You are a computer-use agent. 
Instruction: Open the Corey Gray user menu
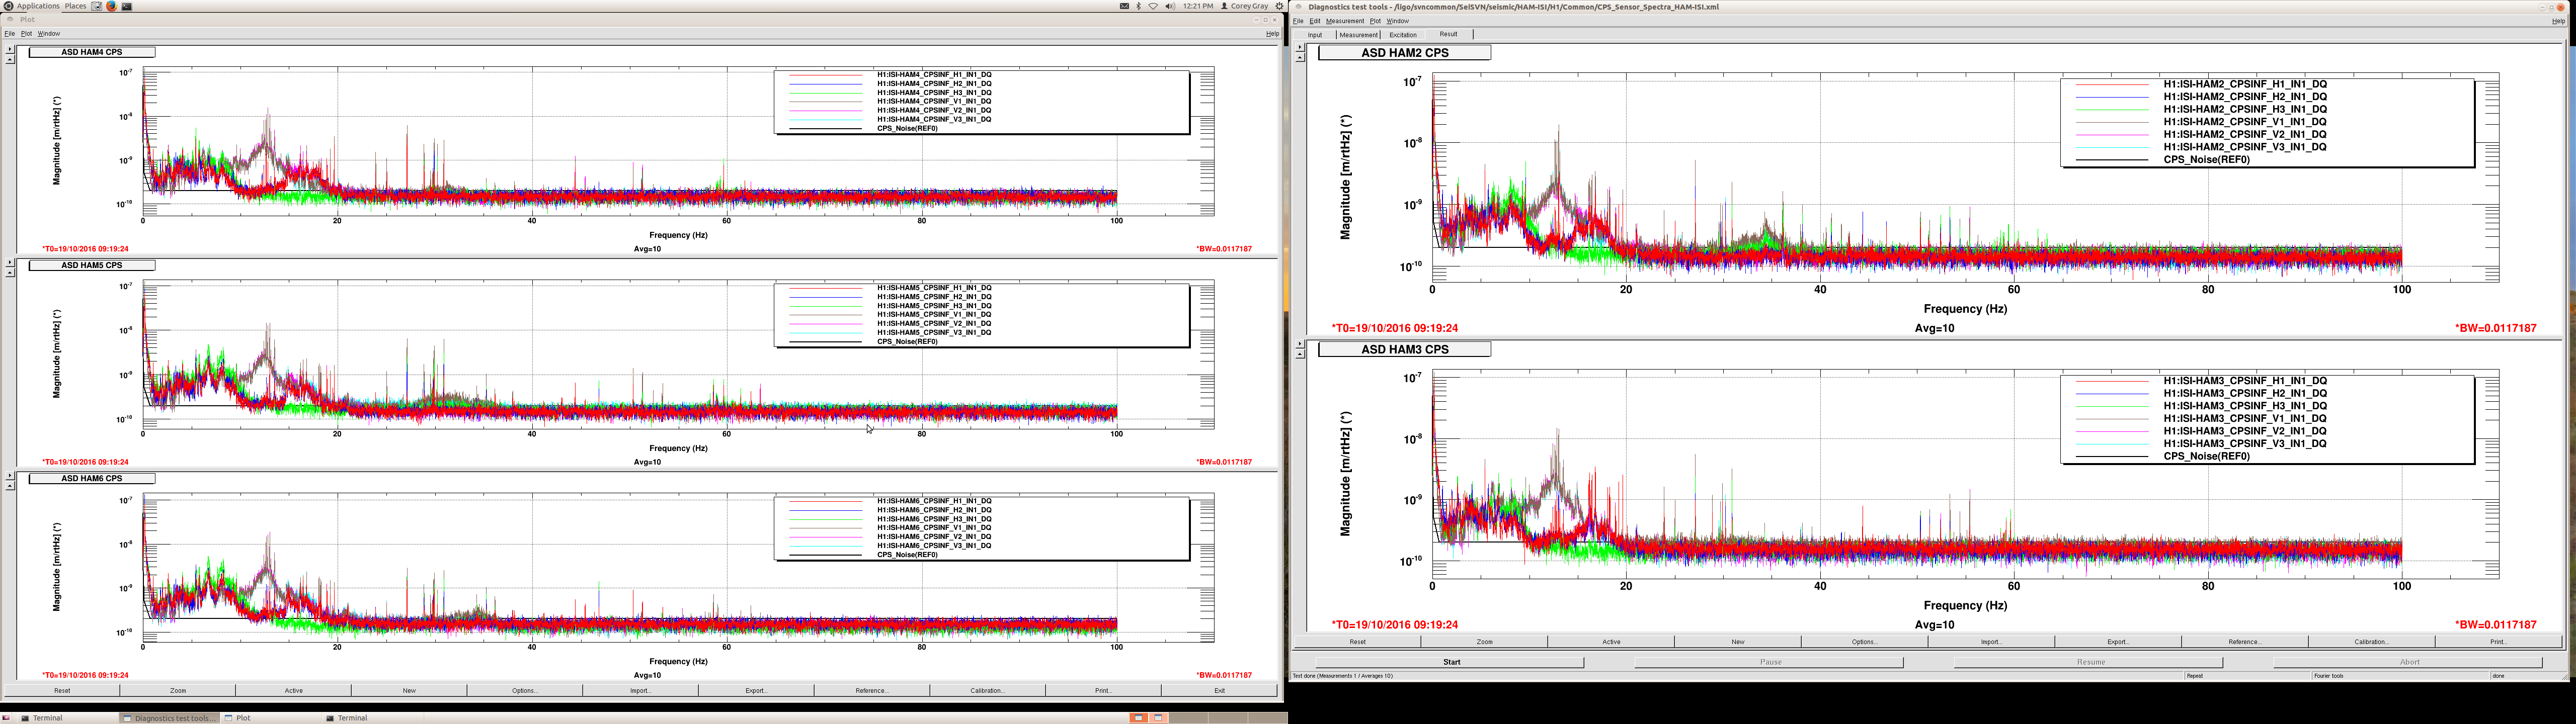click(x=1245, y=6)
